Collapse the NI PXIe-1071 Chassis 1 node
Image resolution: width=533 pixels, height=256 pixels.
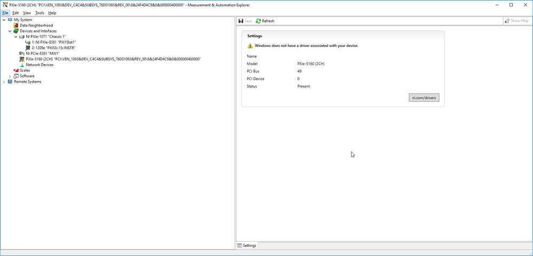(x=15, y=36)
